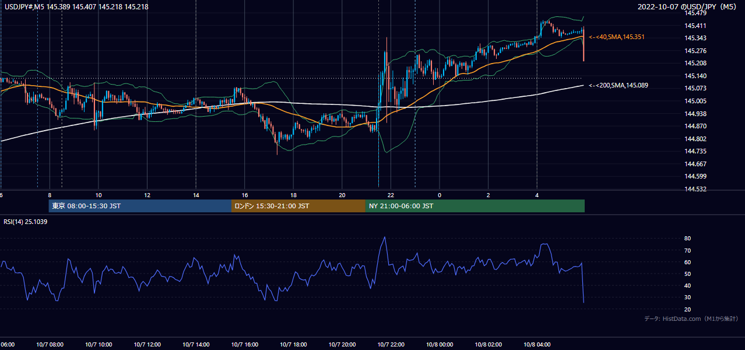Viewport: 745px width, 350px height.
Task: Click hour label 22 below price chart
Action: pyautogui.click(x=391, y=195)
